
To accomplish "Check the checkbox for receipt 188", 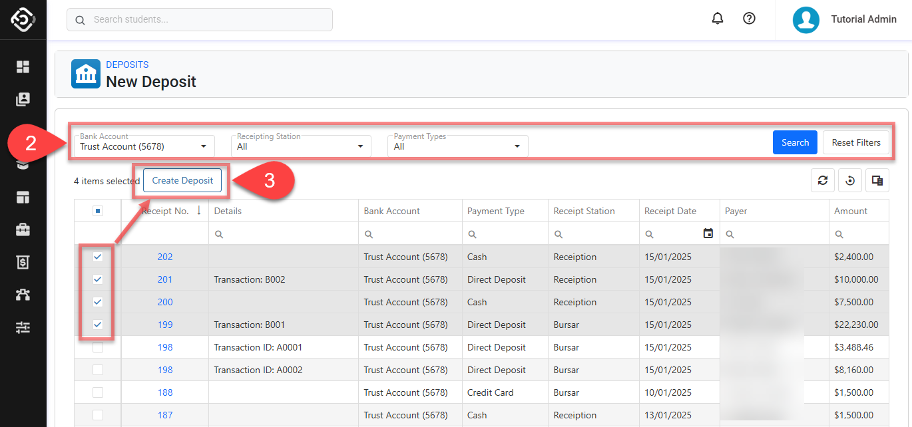I will pos(98,392).
